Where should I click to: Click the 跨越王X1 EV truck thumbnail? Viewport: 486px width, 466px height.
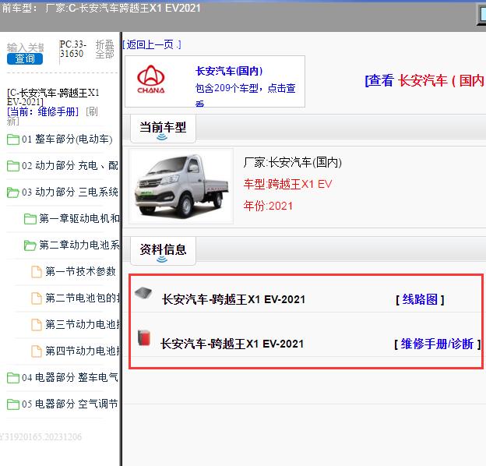[x=181, y=186]
